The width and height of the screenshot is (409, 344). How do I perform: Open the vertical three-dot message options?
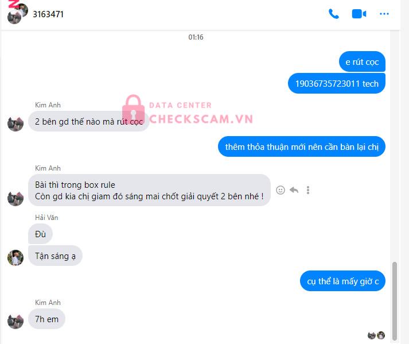[x=308, y=190]
